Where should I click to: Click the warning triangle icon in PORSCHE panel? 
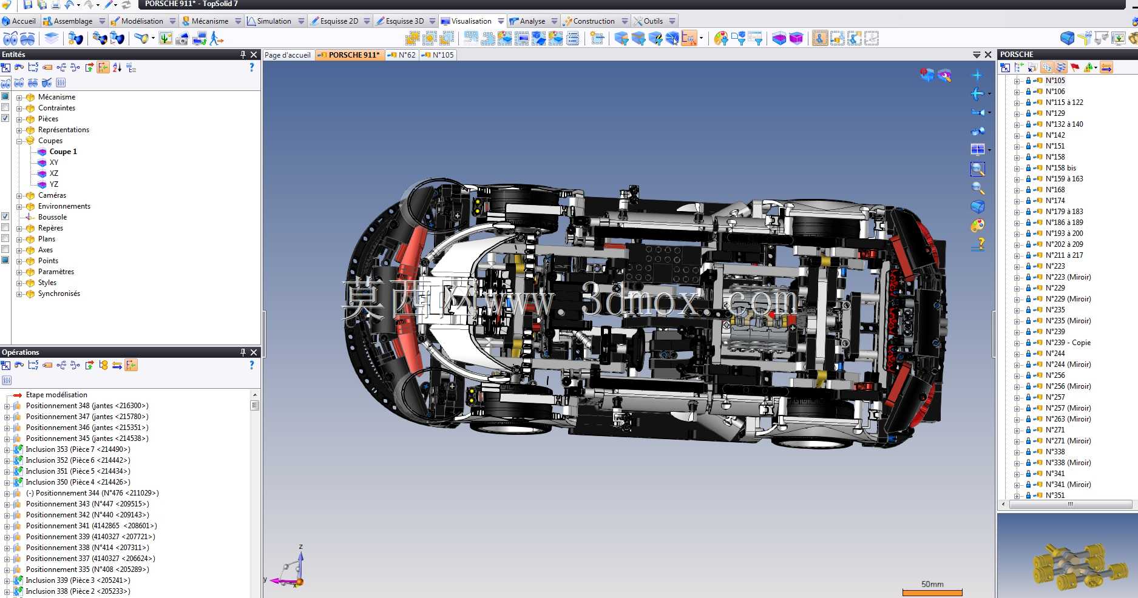click(x=1088, y=67)
